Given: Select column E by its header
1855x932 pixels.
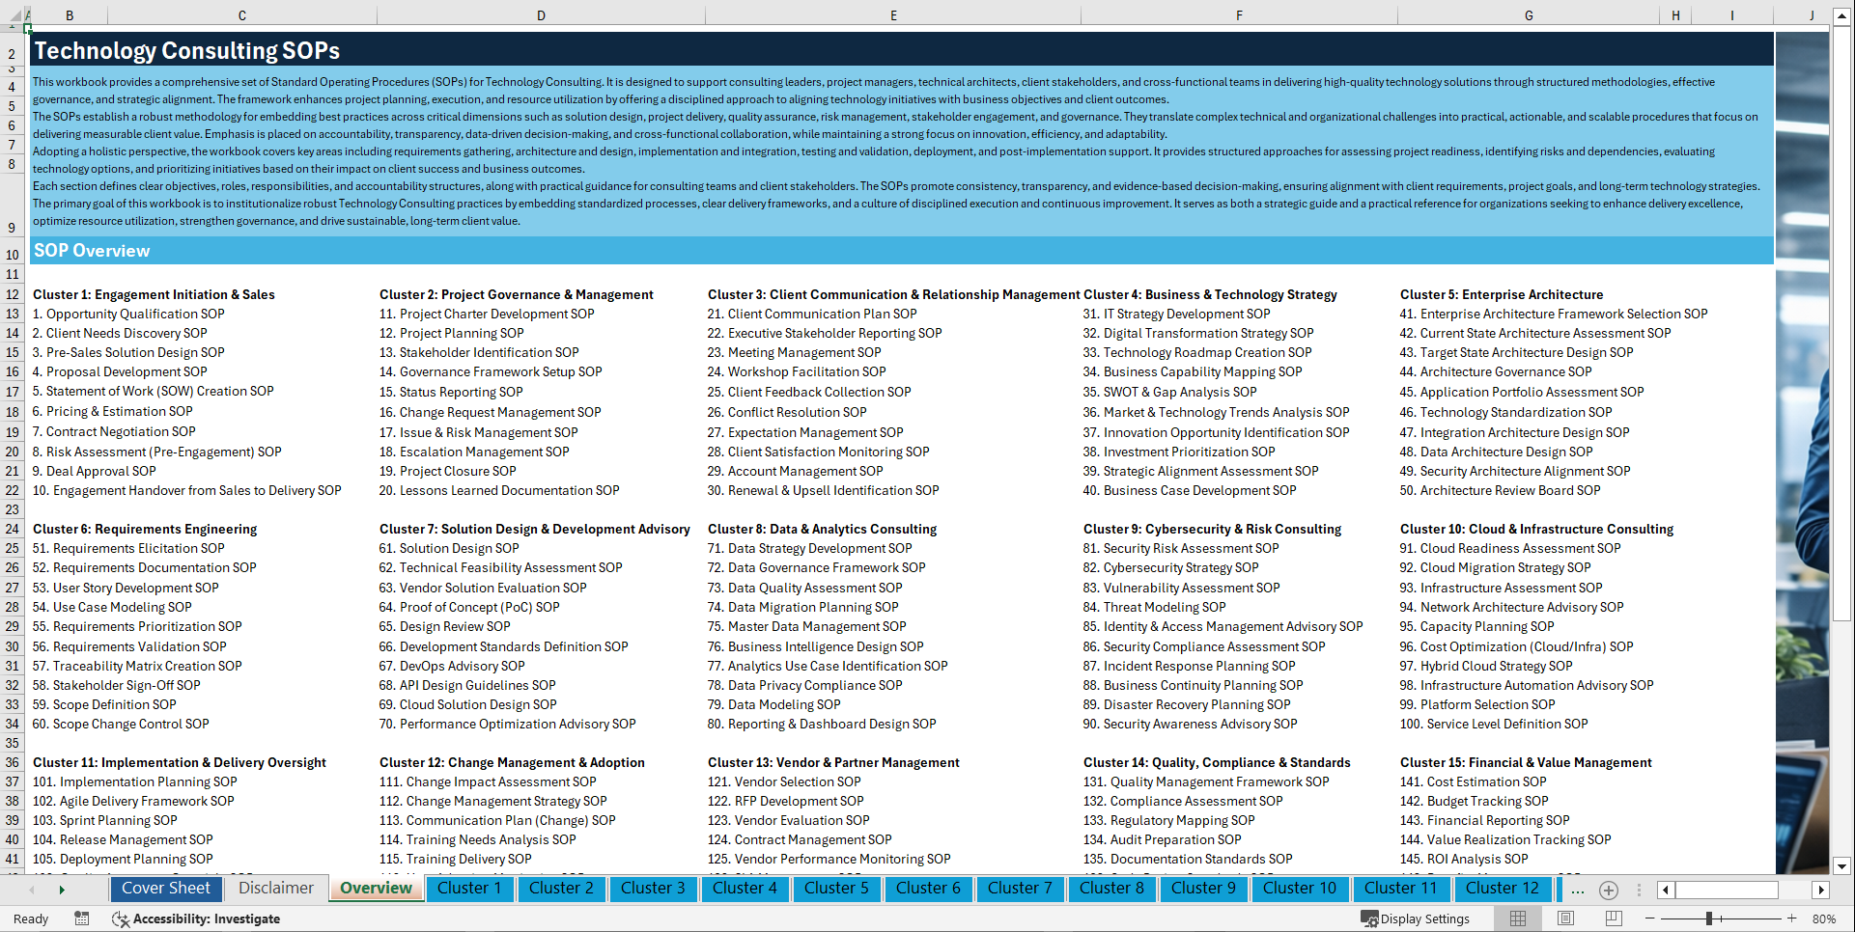Looking at the screenshot, I should tap(893, 14).
